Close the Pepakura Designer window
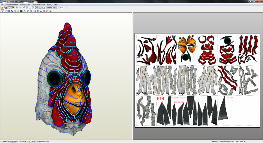The width and height of the screenshot is (263, 143). pos(259,1)
